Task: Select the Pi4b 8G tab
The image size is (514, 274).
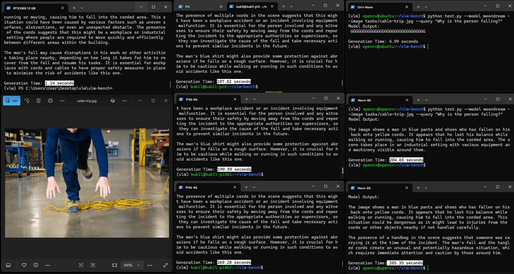Action: pyautogui.click(x=208, y=99)
